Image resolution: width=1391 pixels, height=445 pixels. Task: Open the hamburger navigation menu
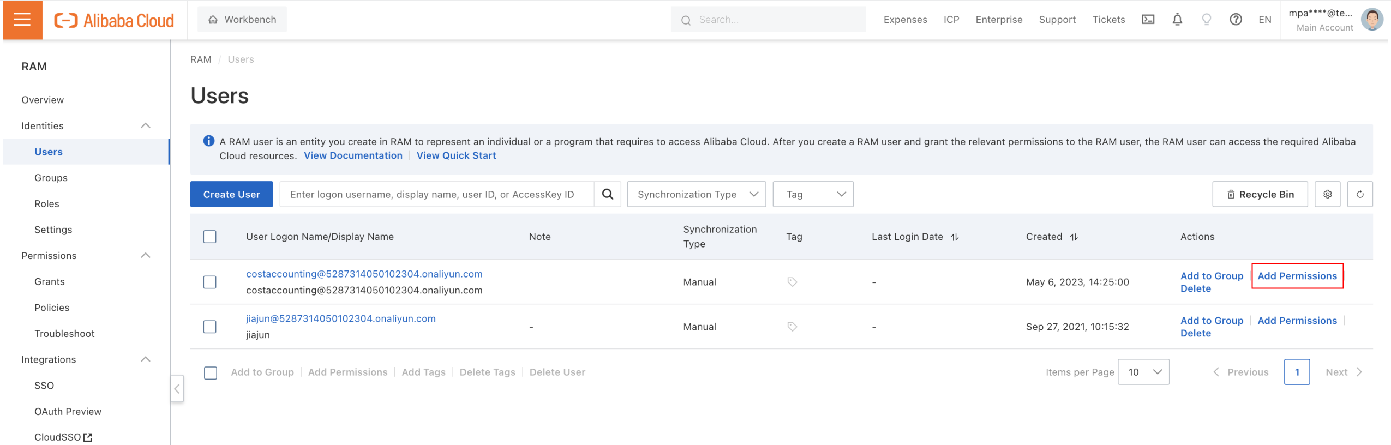click(22, 20)
